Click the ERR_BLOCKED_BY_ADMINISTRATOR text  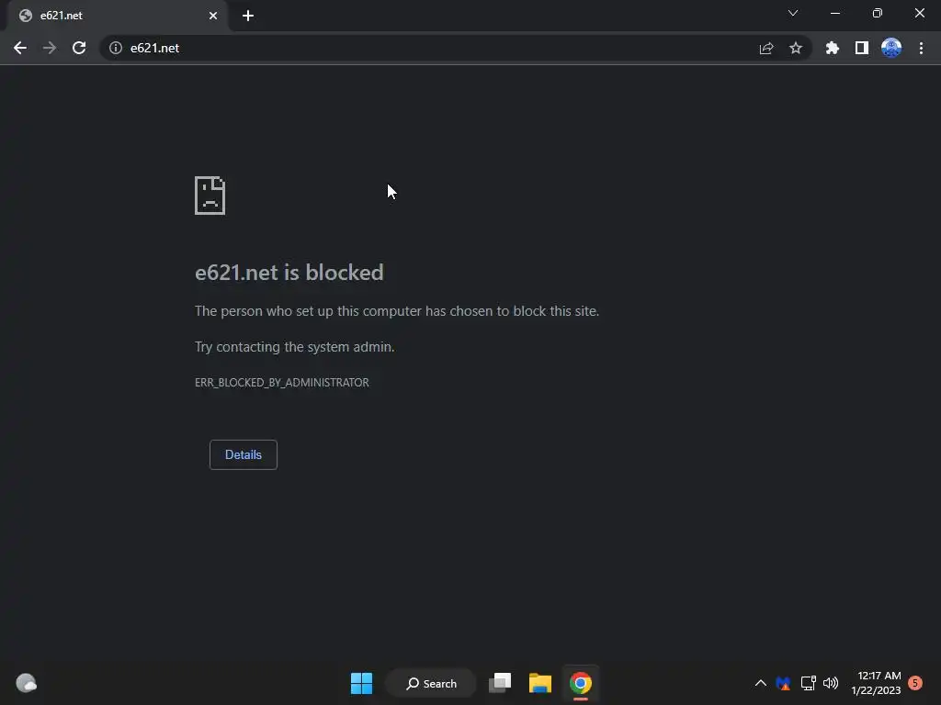[x=282, y=383]
